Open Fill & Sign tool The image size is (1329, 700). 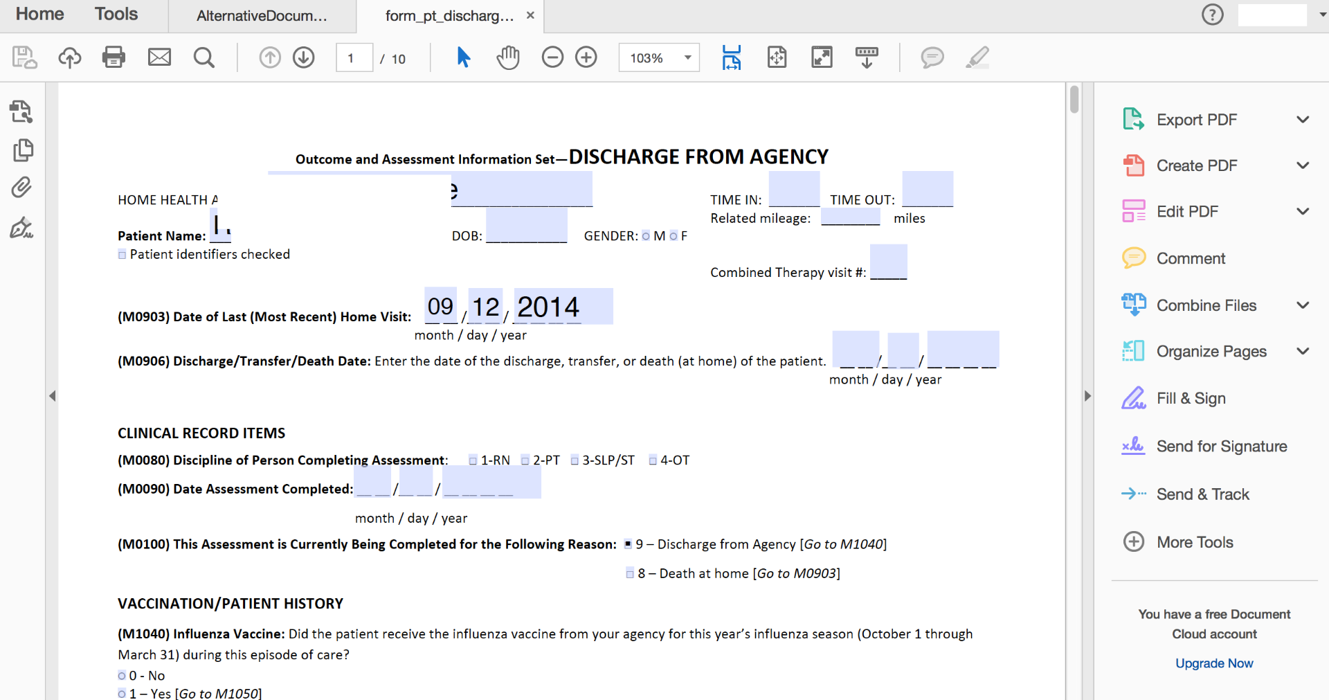point(1191,398)
